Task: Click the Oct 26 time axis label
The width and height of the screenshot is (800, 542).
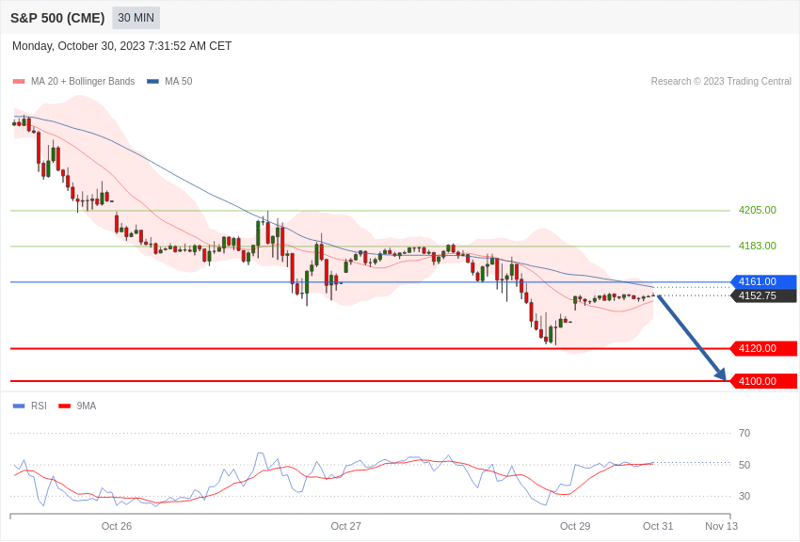Action: tap(117, 526)
